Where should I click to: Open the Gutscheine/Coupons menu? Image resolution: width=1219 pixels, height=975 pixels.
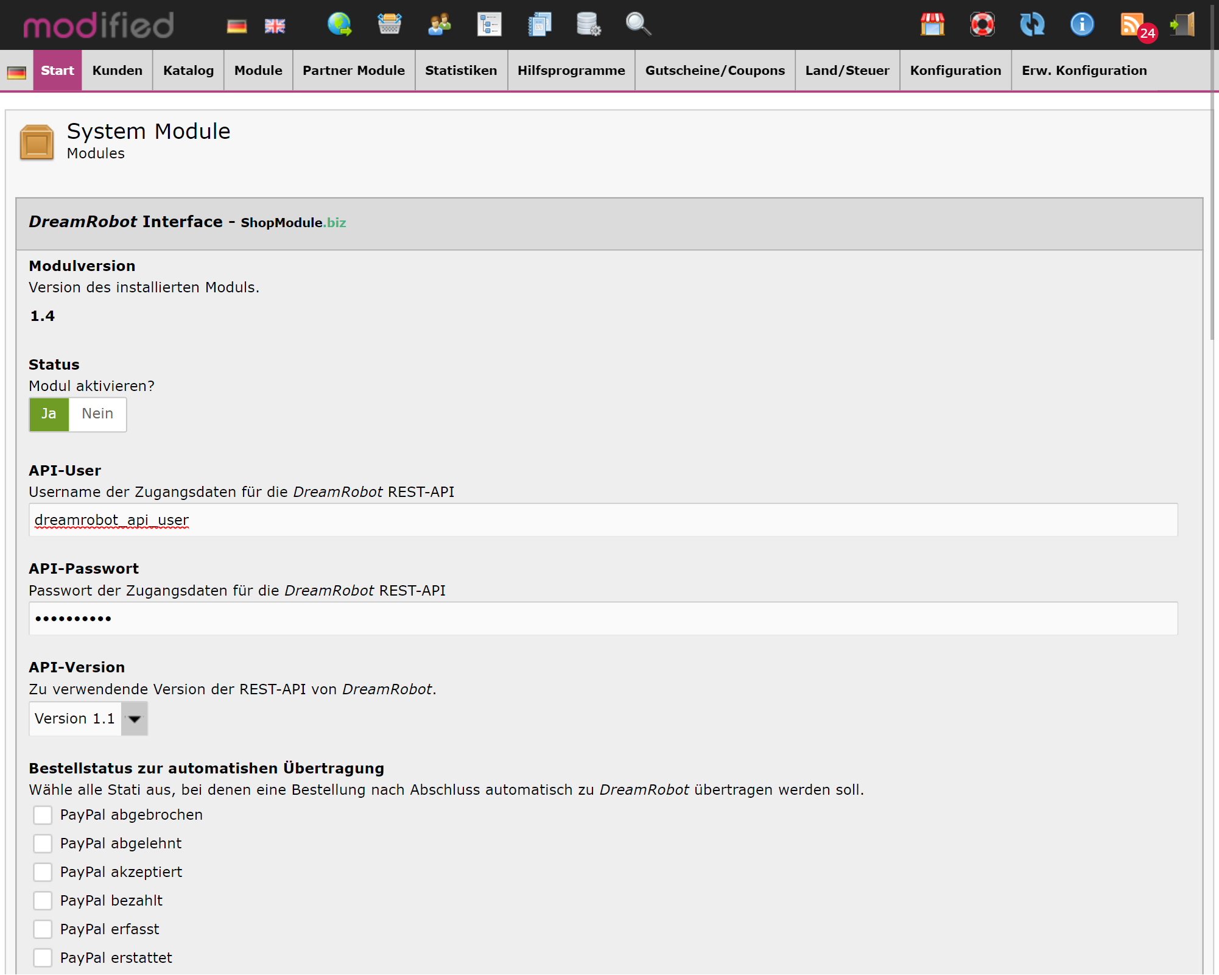(x=715, y=70)
